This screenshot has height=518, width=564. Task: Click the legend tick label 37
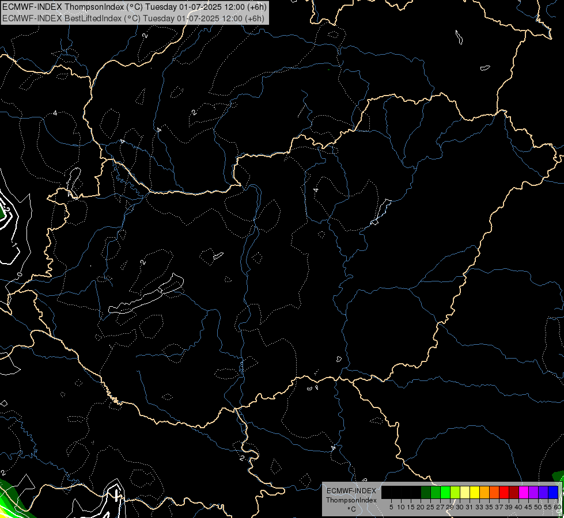tap(498, 507)
